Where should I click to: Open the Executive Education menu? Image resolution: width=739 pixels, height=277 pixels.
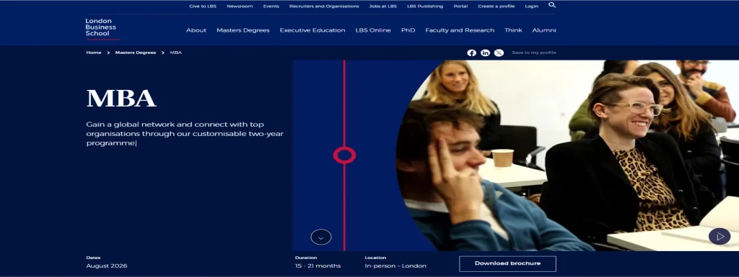pos(312,30)
